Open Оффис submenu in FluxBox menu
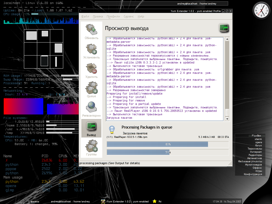 coord(257,168)
